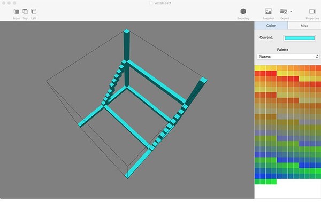Open the Export dropdown arrow
The height and width of the screenshot is (203, 321).
click(291, 11)
